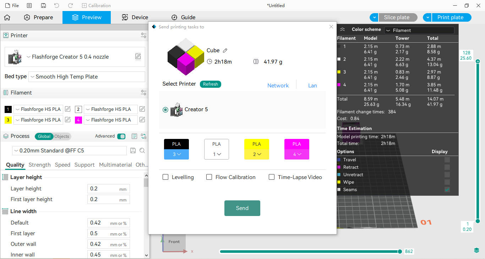Open the Guide tab
The width and height of the screenshot is (485, 259).
(x=183, y=17)
